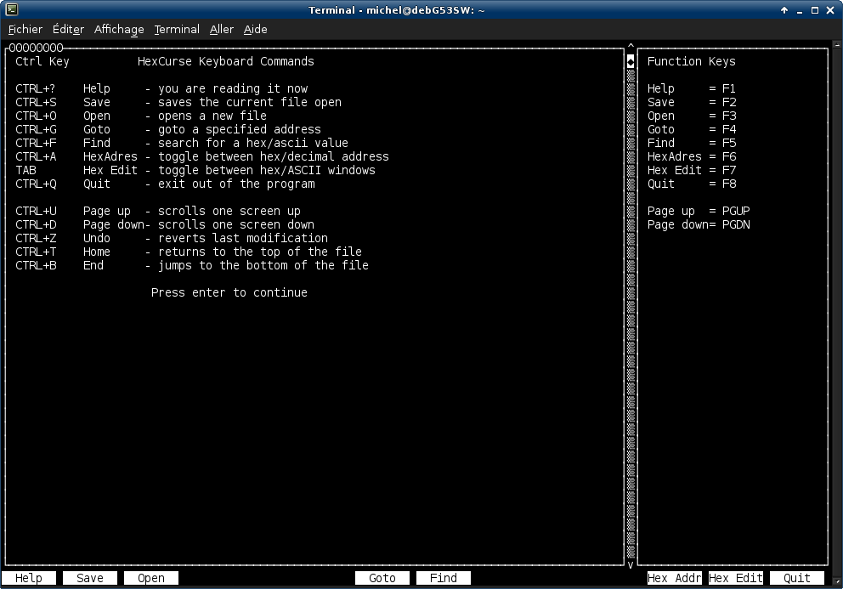The width and height of the screenshot is (843, 589).
Task: Click the Help button in bottom bar
Action: 29,578
